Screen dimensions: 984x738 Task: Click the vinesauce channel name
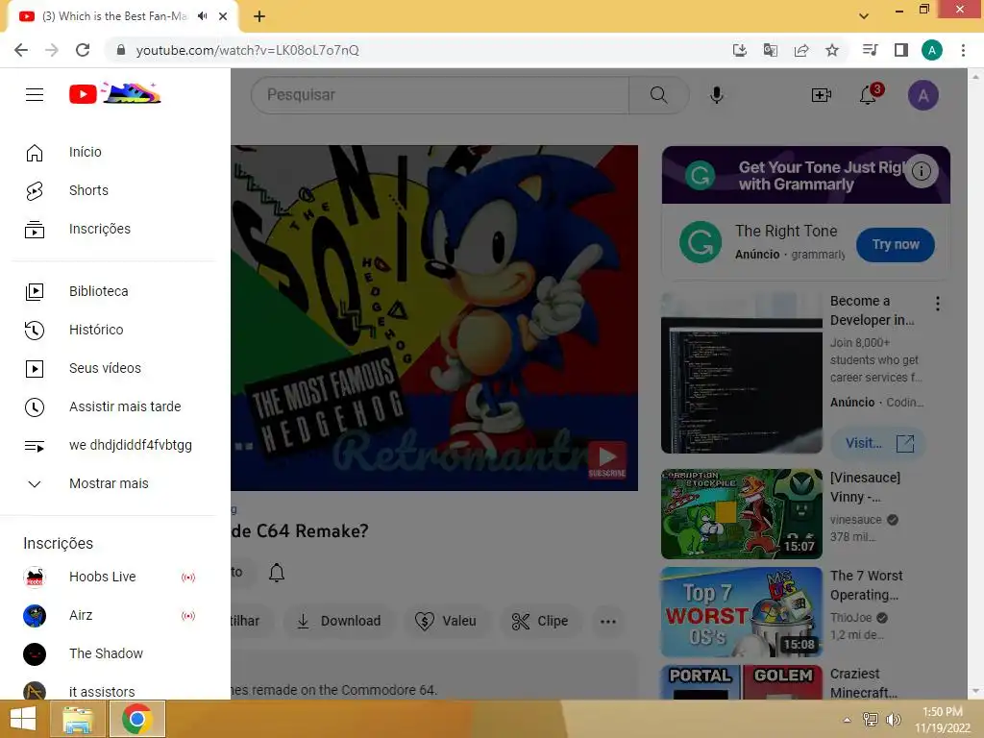[856, 520]
